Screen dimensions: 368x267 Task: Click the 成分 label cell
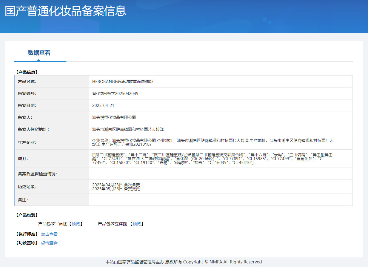click(x=52, y=159)
